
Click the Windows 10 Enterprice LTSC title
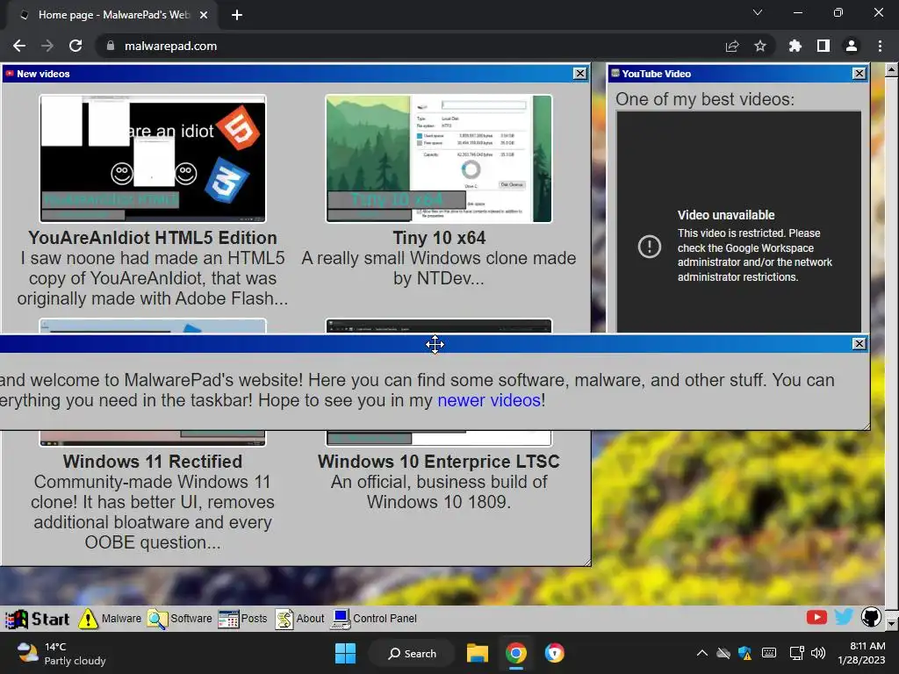coord(439,462)
